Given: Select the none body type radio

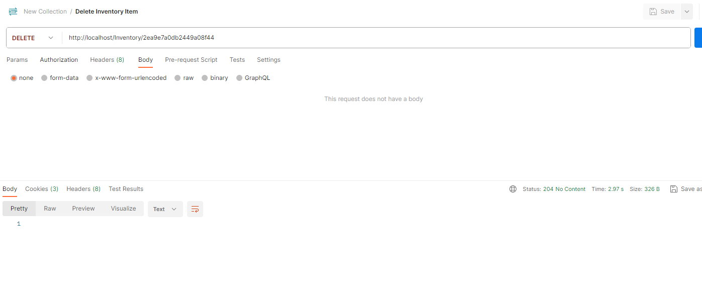Looking at the screenshot, I should (14, 78).
